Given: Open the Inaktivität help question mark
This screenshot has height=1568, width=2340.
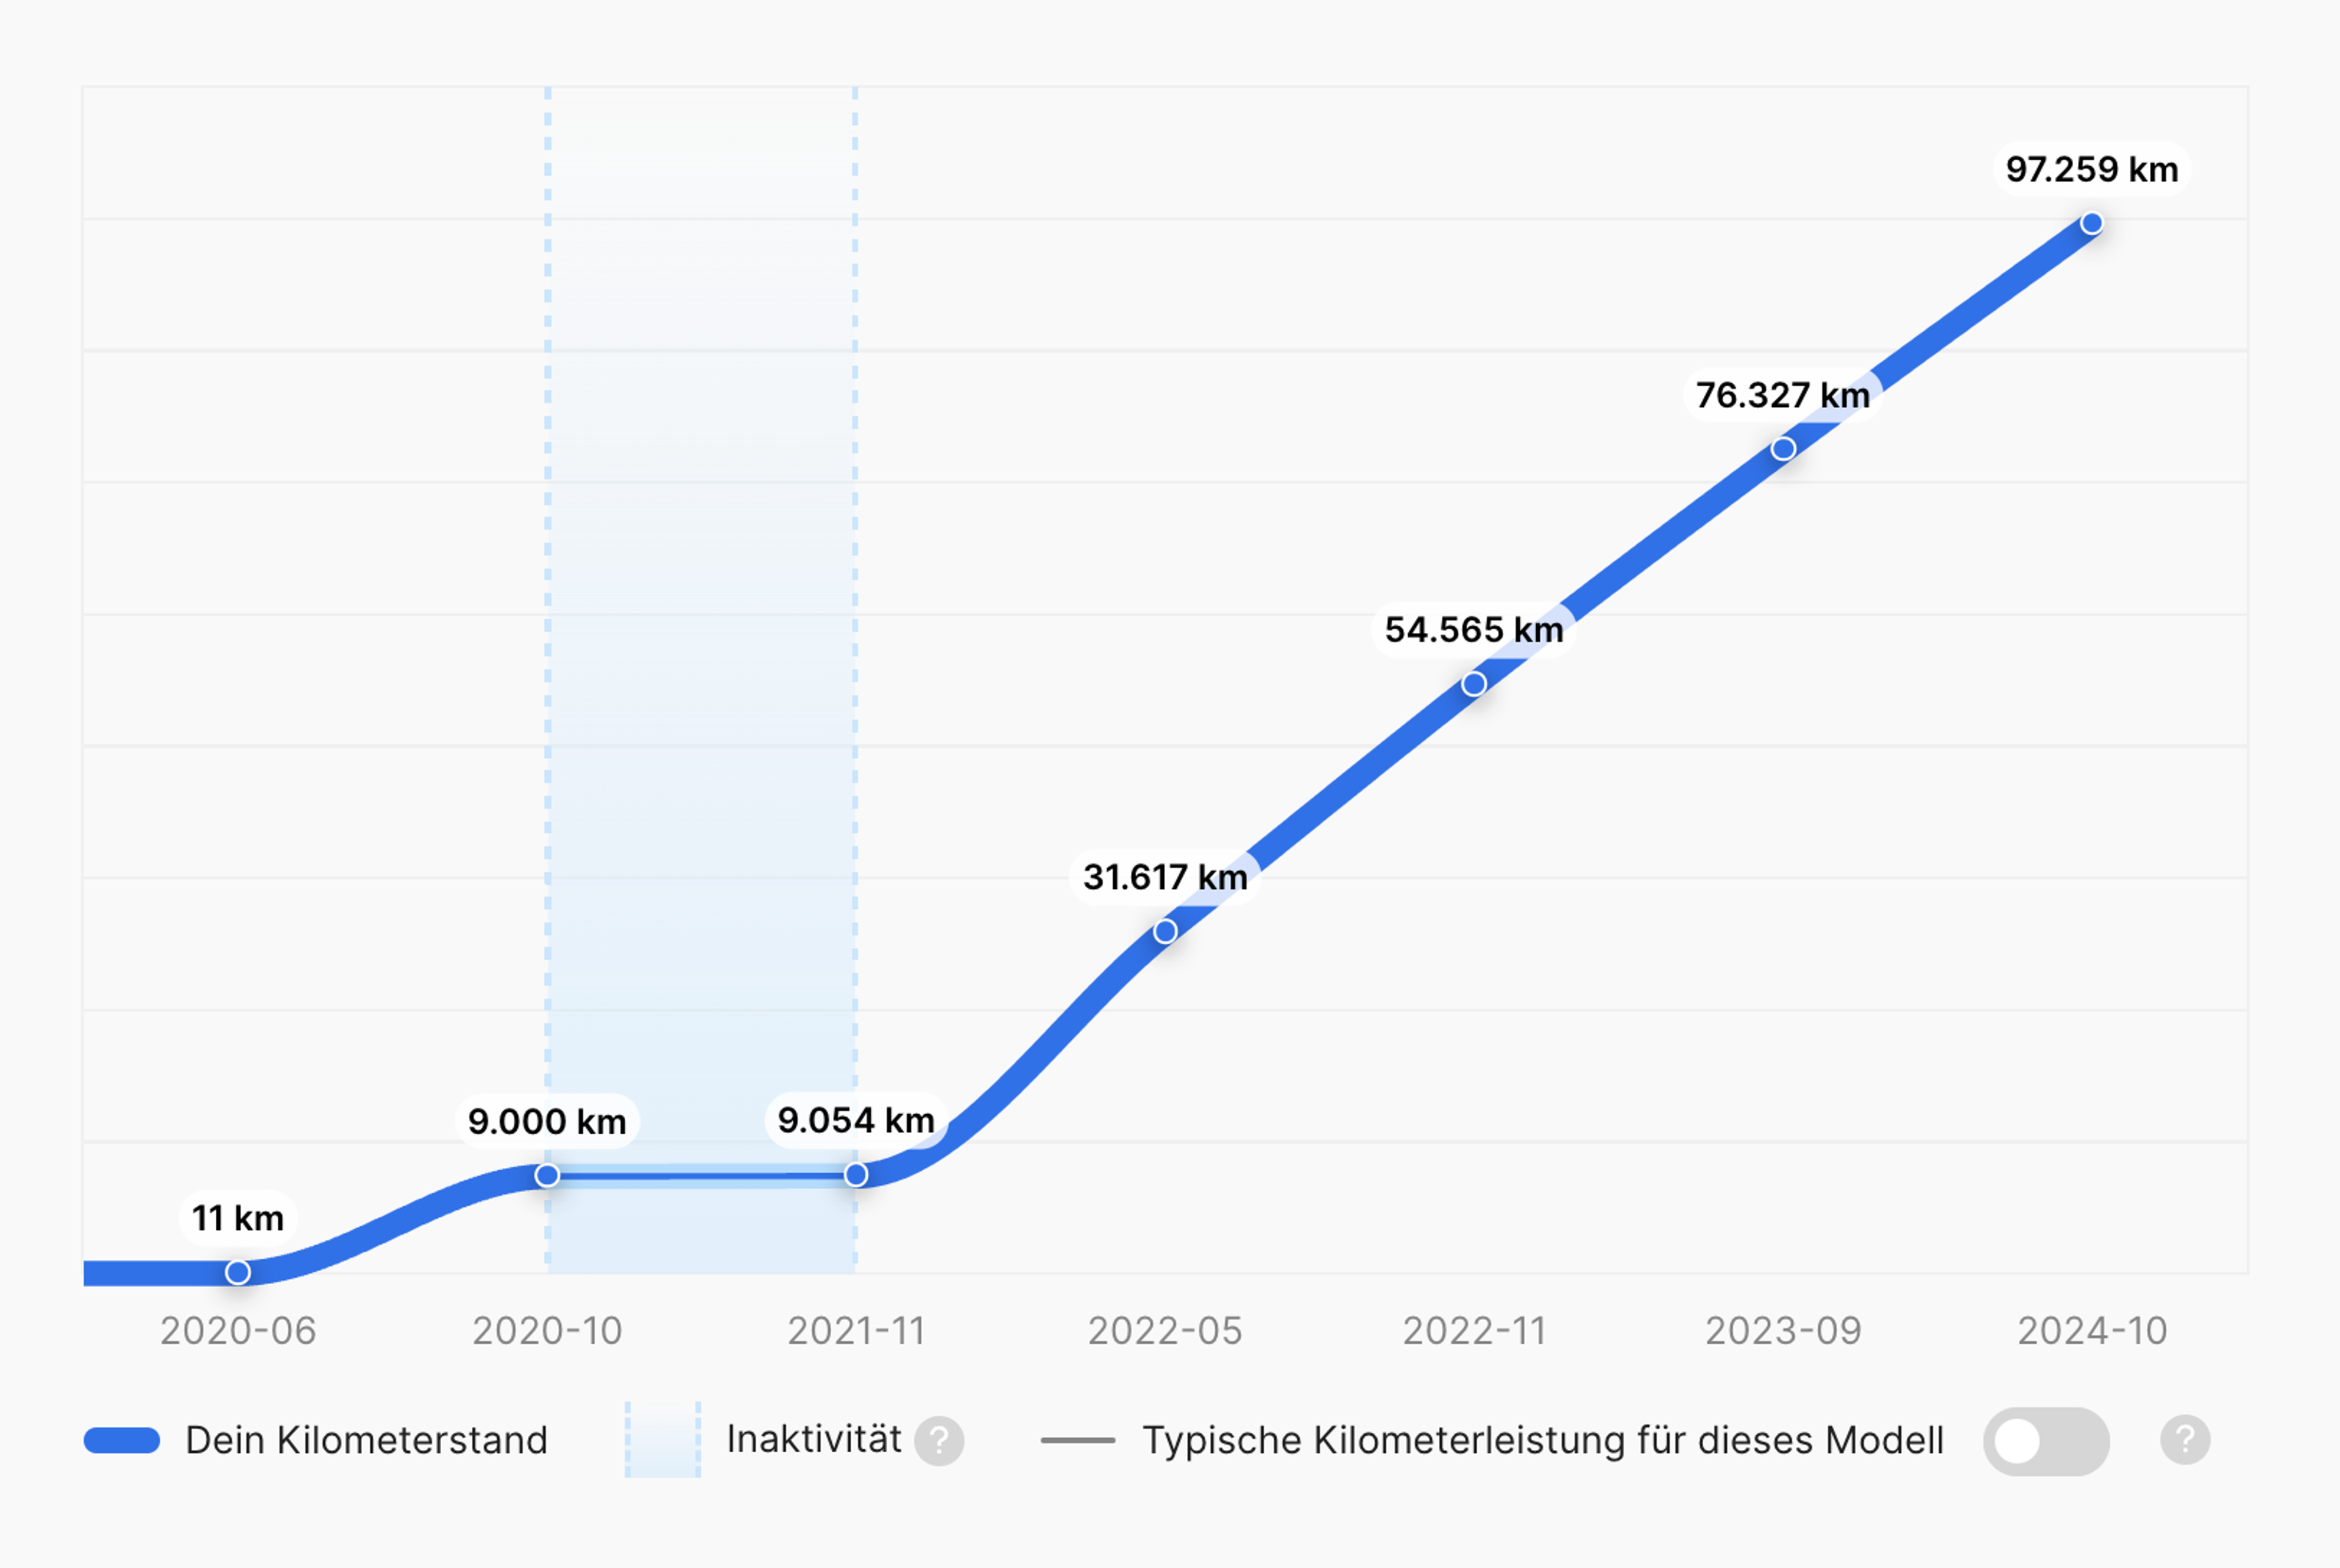Looking at the screenshot, I should pos(940,1441).
